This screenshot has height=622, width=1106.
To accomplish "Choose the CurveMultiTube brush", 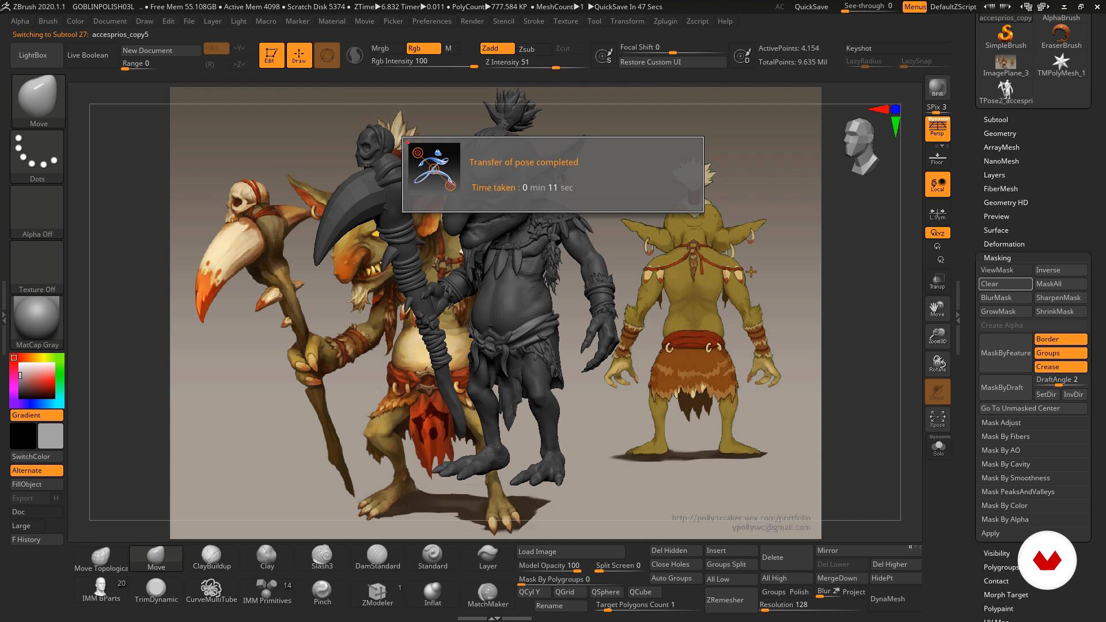I will (x=211, y=591).
